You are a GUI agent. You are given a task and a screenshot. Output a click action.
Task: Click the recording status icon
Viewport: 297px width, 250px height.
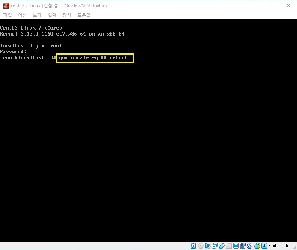click(x=243, y=246)
